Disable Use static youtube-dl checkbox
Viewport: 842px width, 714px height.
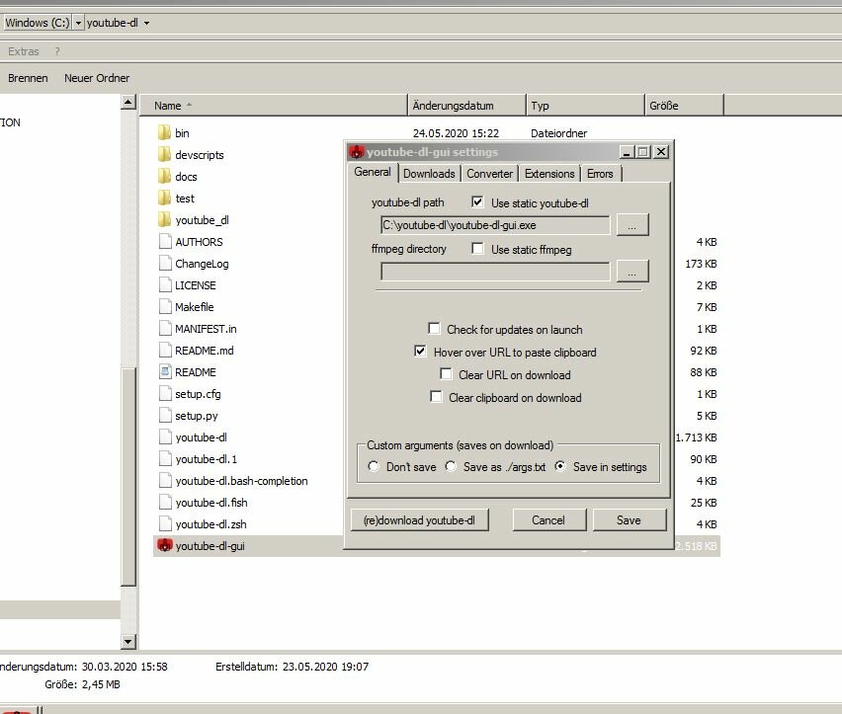477,202
